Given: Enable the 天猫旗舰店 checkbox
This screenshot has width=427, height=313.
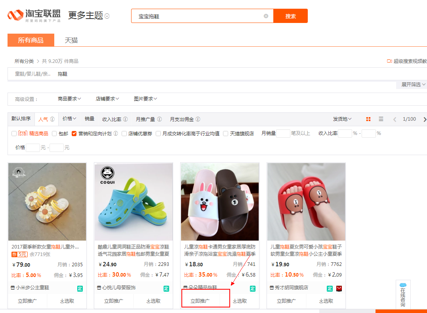Looking at the screenshot, I should coord(225,133).
